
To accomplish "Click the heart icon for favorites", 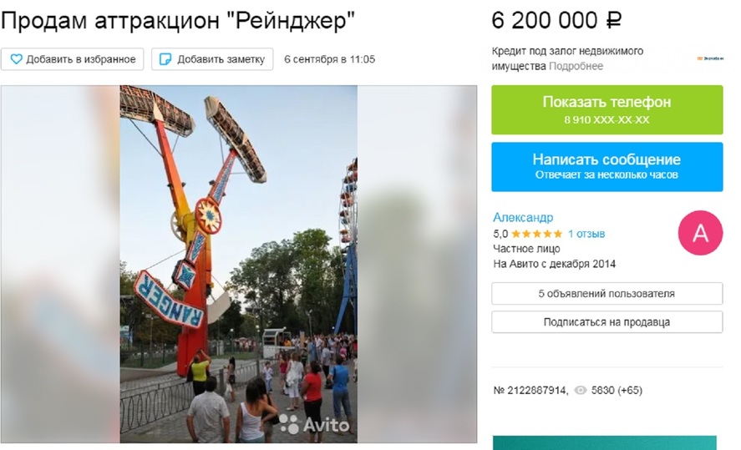I will [x=16, y=59].
